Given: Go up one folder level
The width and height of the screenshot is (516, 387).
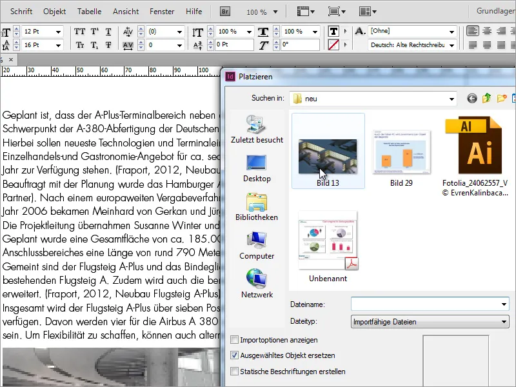Looking at the screenshot, I should tap(487, 98).
